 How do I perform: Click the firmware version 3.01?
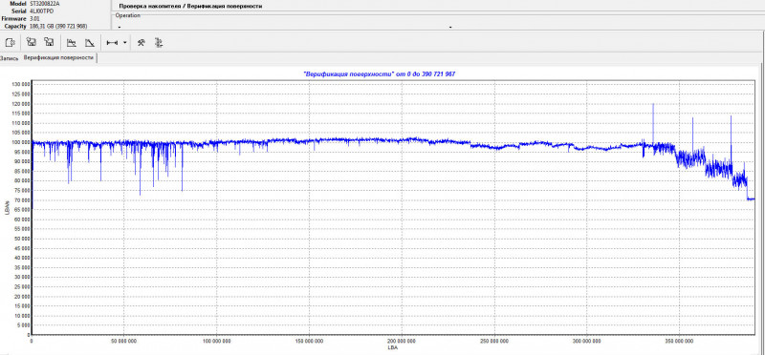(x=34, y=18)
